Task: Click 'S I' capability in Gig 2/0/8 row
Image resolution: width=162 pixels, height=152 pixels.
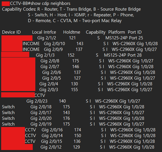Action: pos(102,61)
